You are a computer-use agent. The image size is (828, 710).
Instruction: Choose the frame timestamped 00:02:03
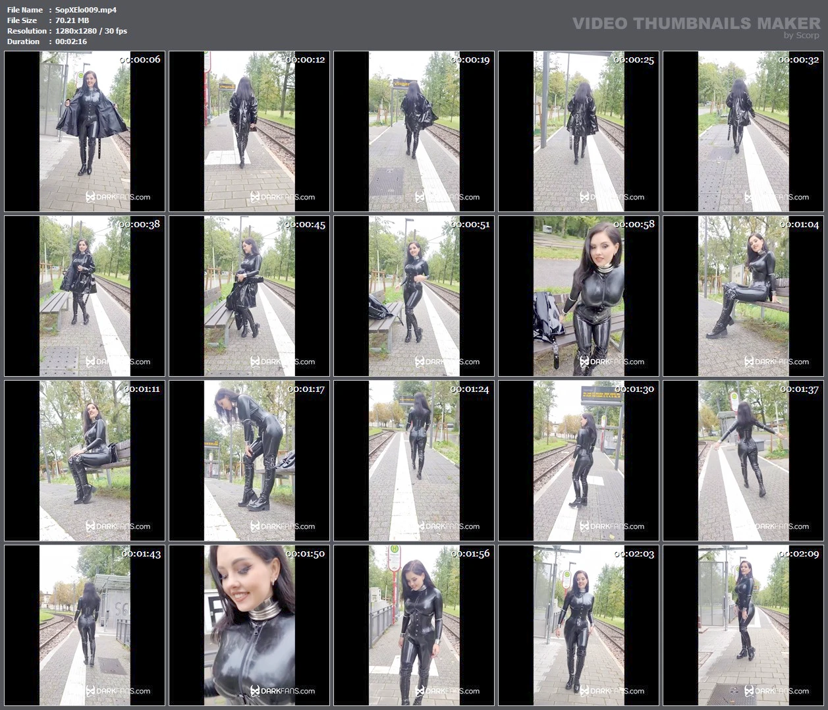(x=578, y=625)
